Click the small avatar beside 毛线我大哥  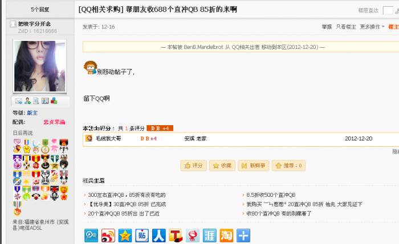point(89,138)
